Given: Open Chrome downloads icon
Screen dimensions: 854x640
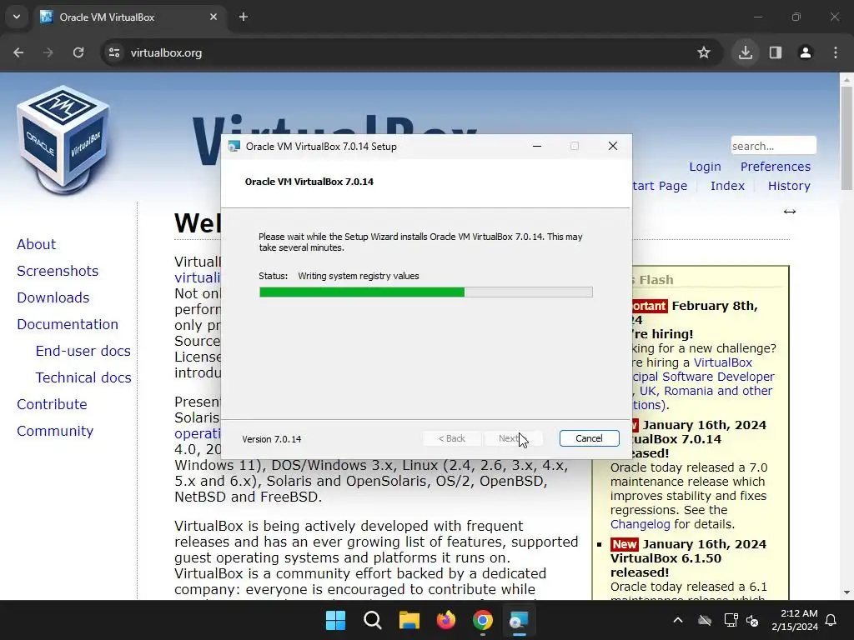Looking at the screenshot, I should tap(746, 52).
